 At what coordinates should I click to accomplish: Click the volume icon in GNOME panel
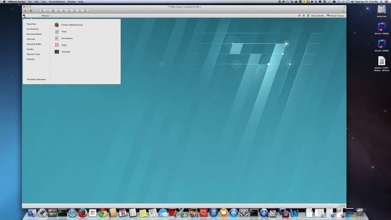tap(299, 16)
